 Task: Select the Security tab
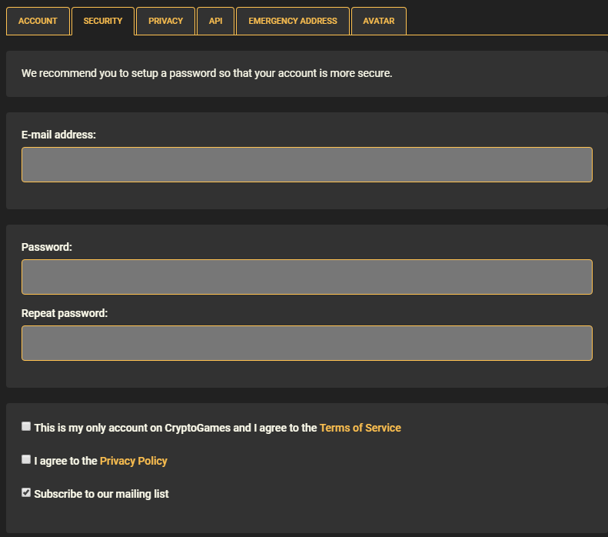tap(103, 21)
